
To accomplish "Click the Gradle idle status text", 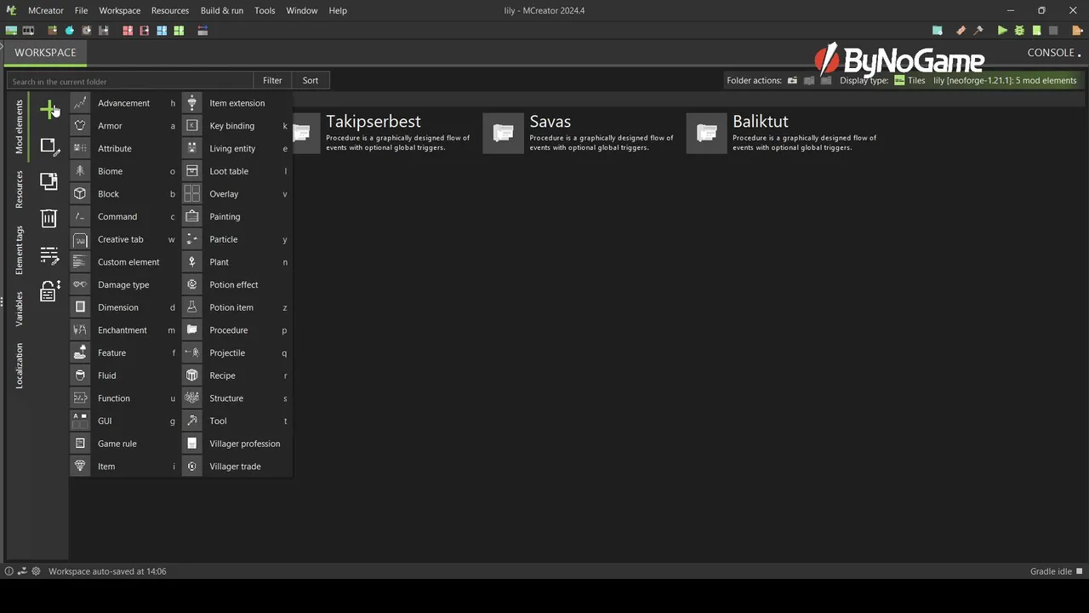I will (1051, 571).
